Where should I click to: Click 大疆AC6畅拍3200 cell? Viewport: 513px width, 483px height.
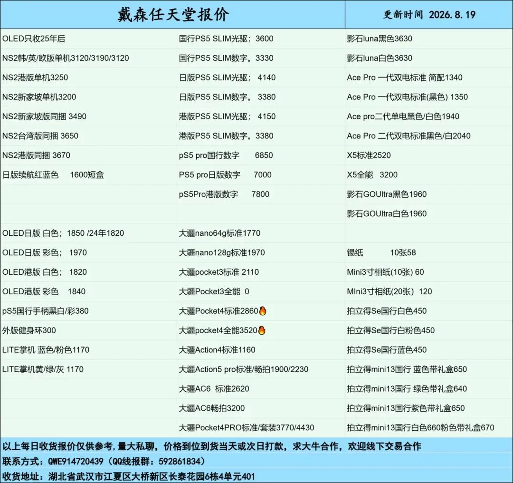tap(212, 408)
